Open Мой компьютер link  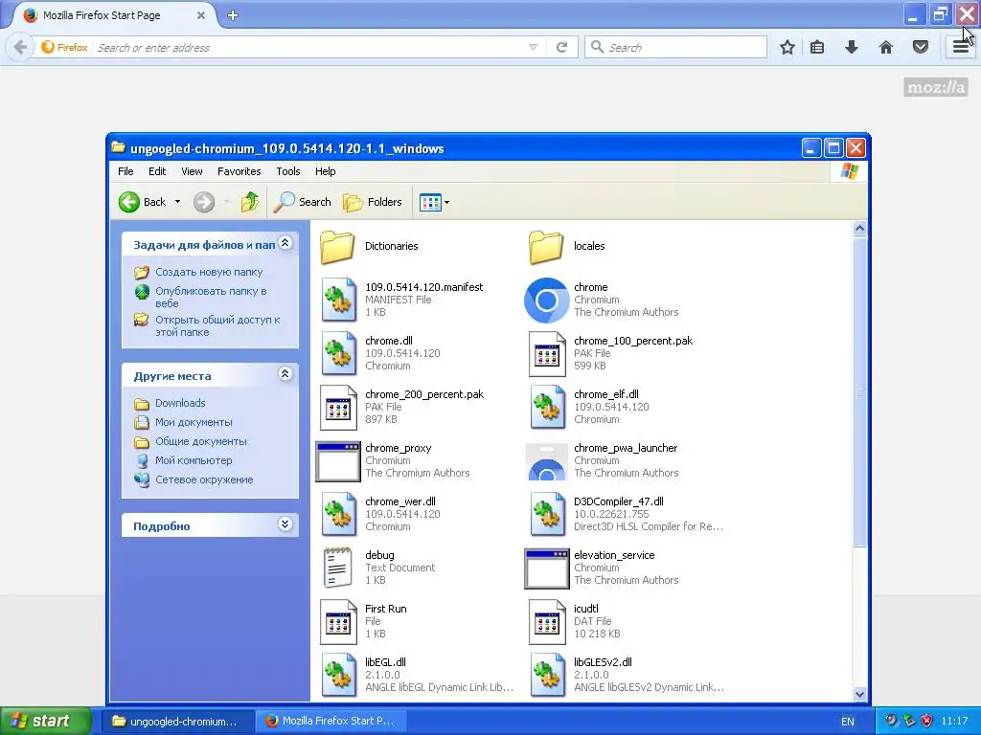pos(194,460)
